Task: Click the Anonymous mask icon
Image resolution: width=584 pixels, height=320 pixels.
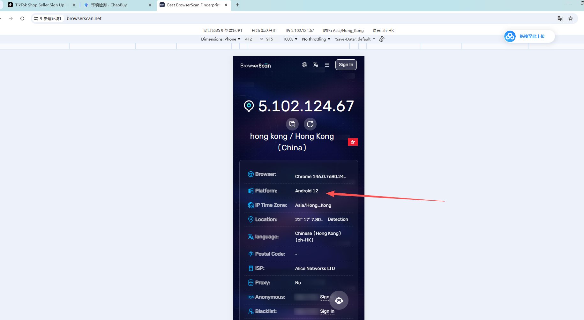Action: 251,297
